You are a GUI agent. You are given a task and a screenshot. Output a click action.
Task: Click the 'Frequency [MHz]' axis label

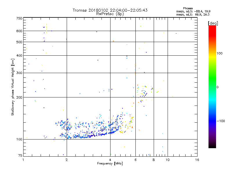click(110, 164)
